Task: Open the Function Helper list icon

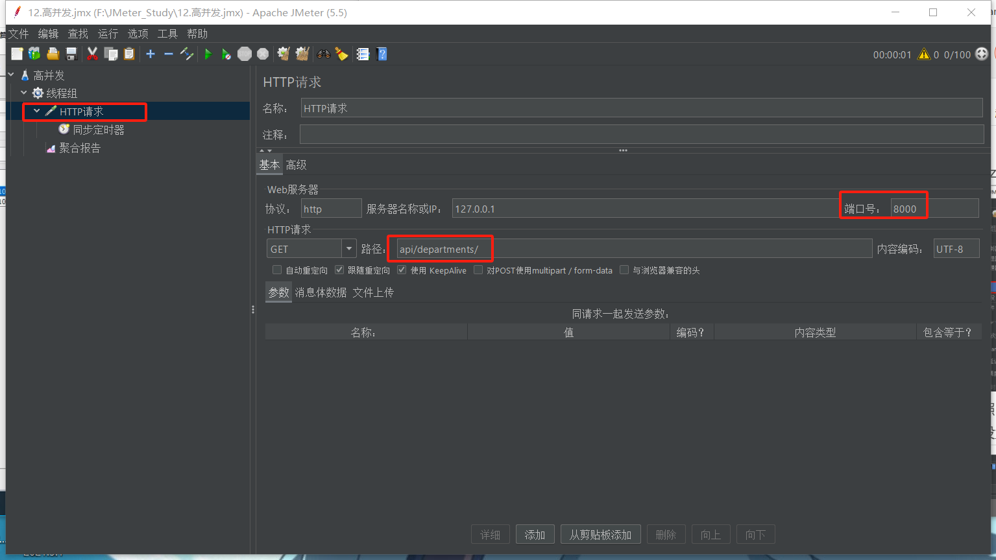Action: 363,54
